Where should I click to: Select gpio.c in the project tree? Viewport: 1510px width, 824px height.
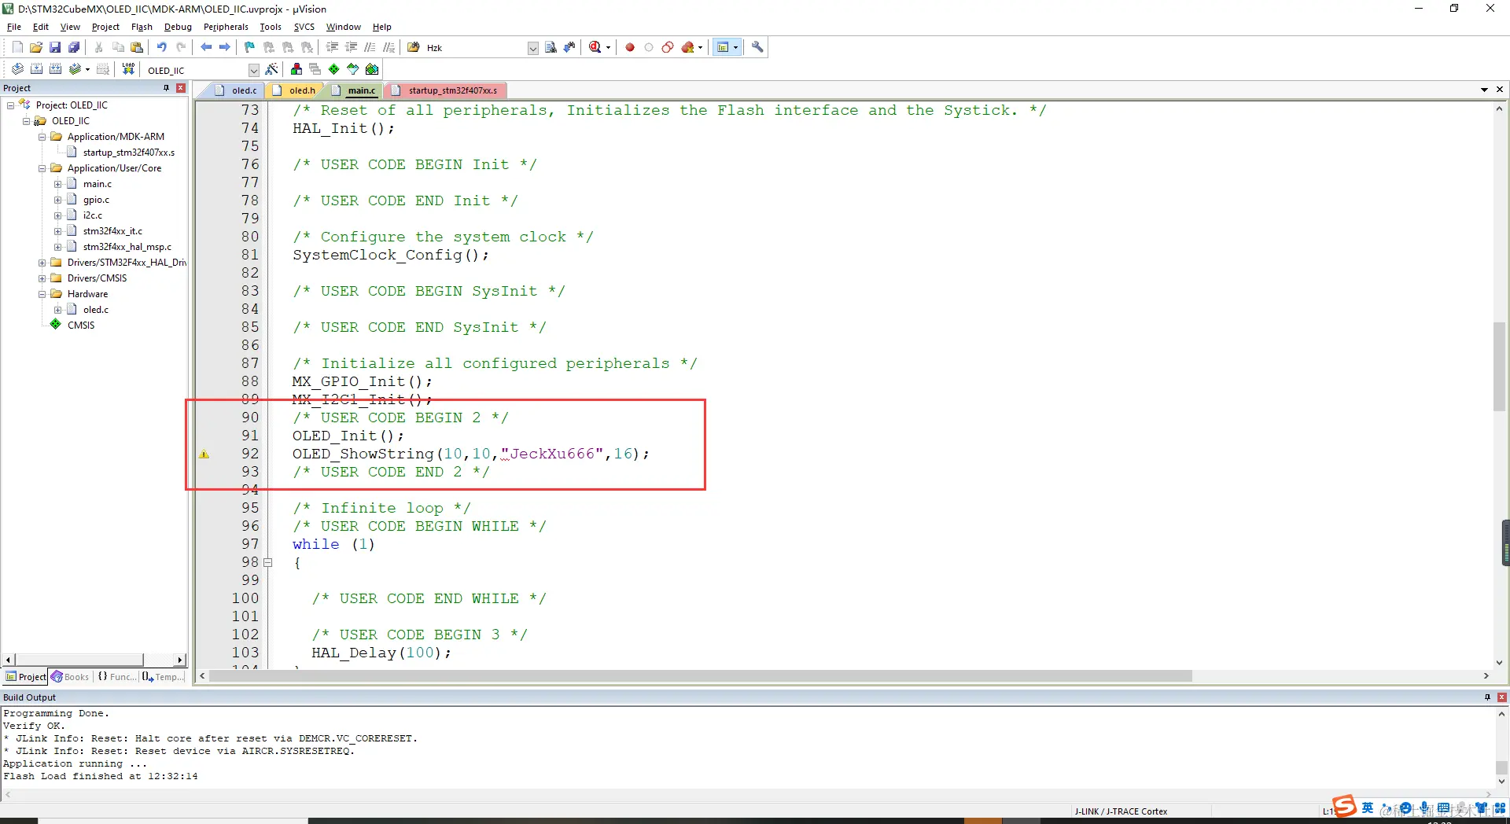96,200
